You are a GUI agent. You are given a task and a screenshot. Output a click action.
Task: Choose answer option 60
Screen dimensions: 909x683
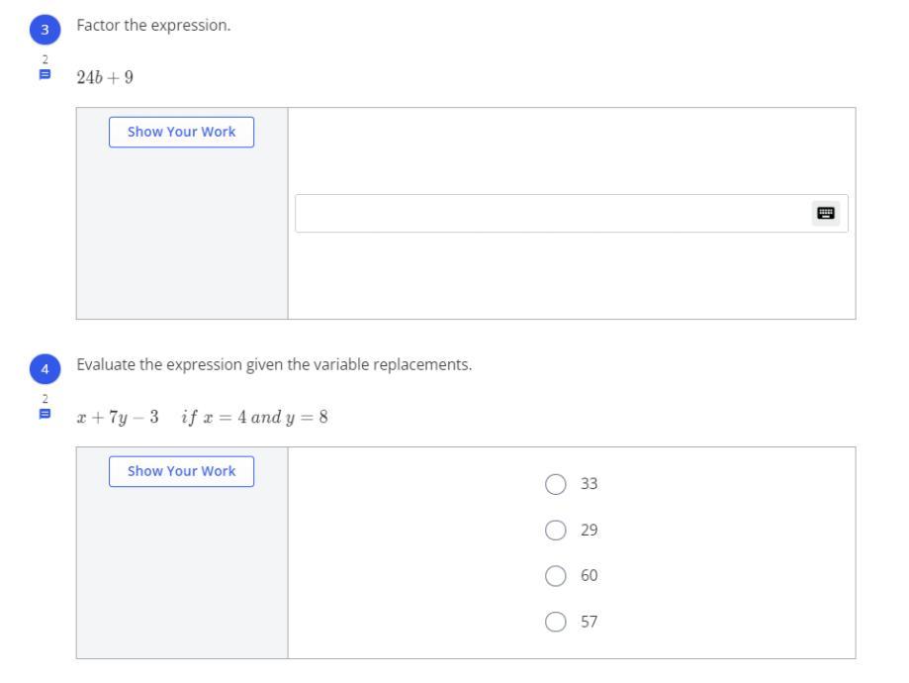(x=556, y=576)
